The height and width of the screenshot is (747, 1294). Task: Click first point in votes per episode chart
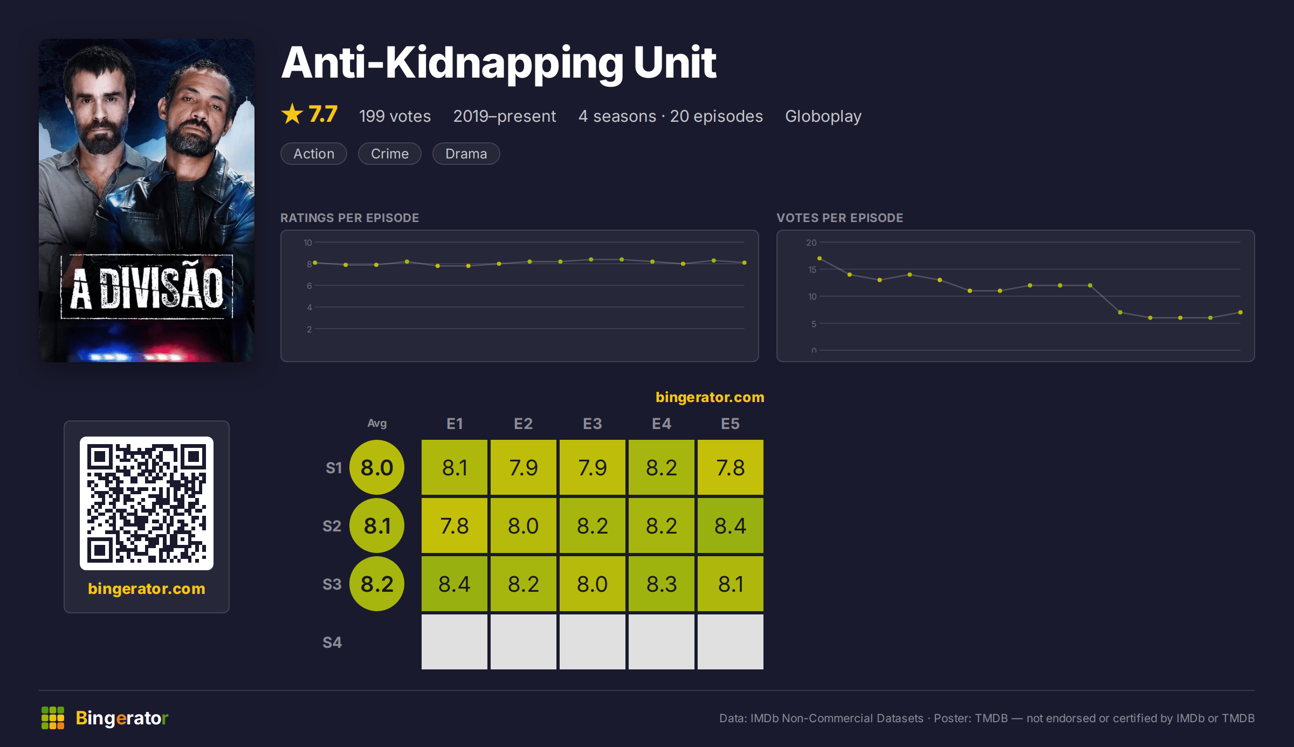click(x=820, y=259)
